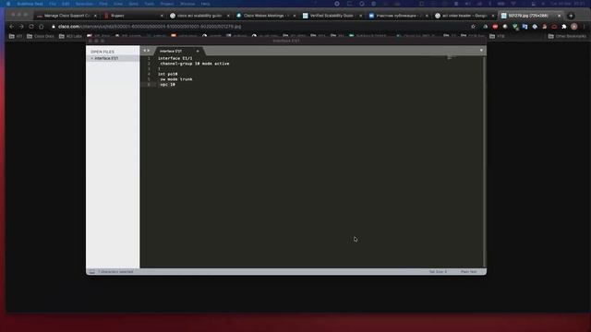
Task: Switch to Cisco Webex Meetings tab
Action: [266, 16]
